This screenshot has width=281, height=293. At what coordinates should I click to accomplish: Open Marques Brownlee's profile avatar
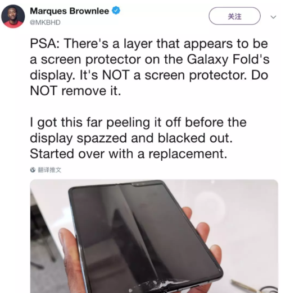[13, 16]
